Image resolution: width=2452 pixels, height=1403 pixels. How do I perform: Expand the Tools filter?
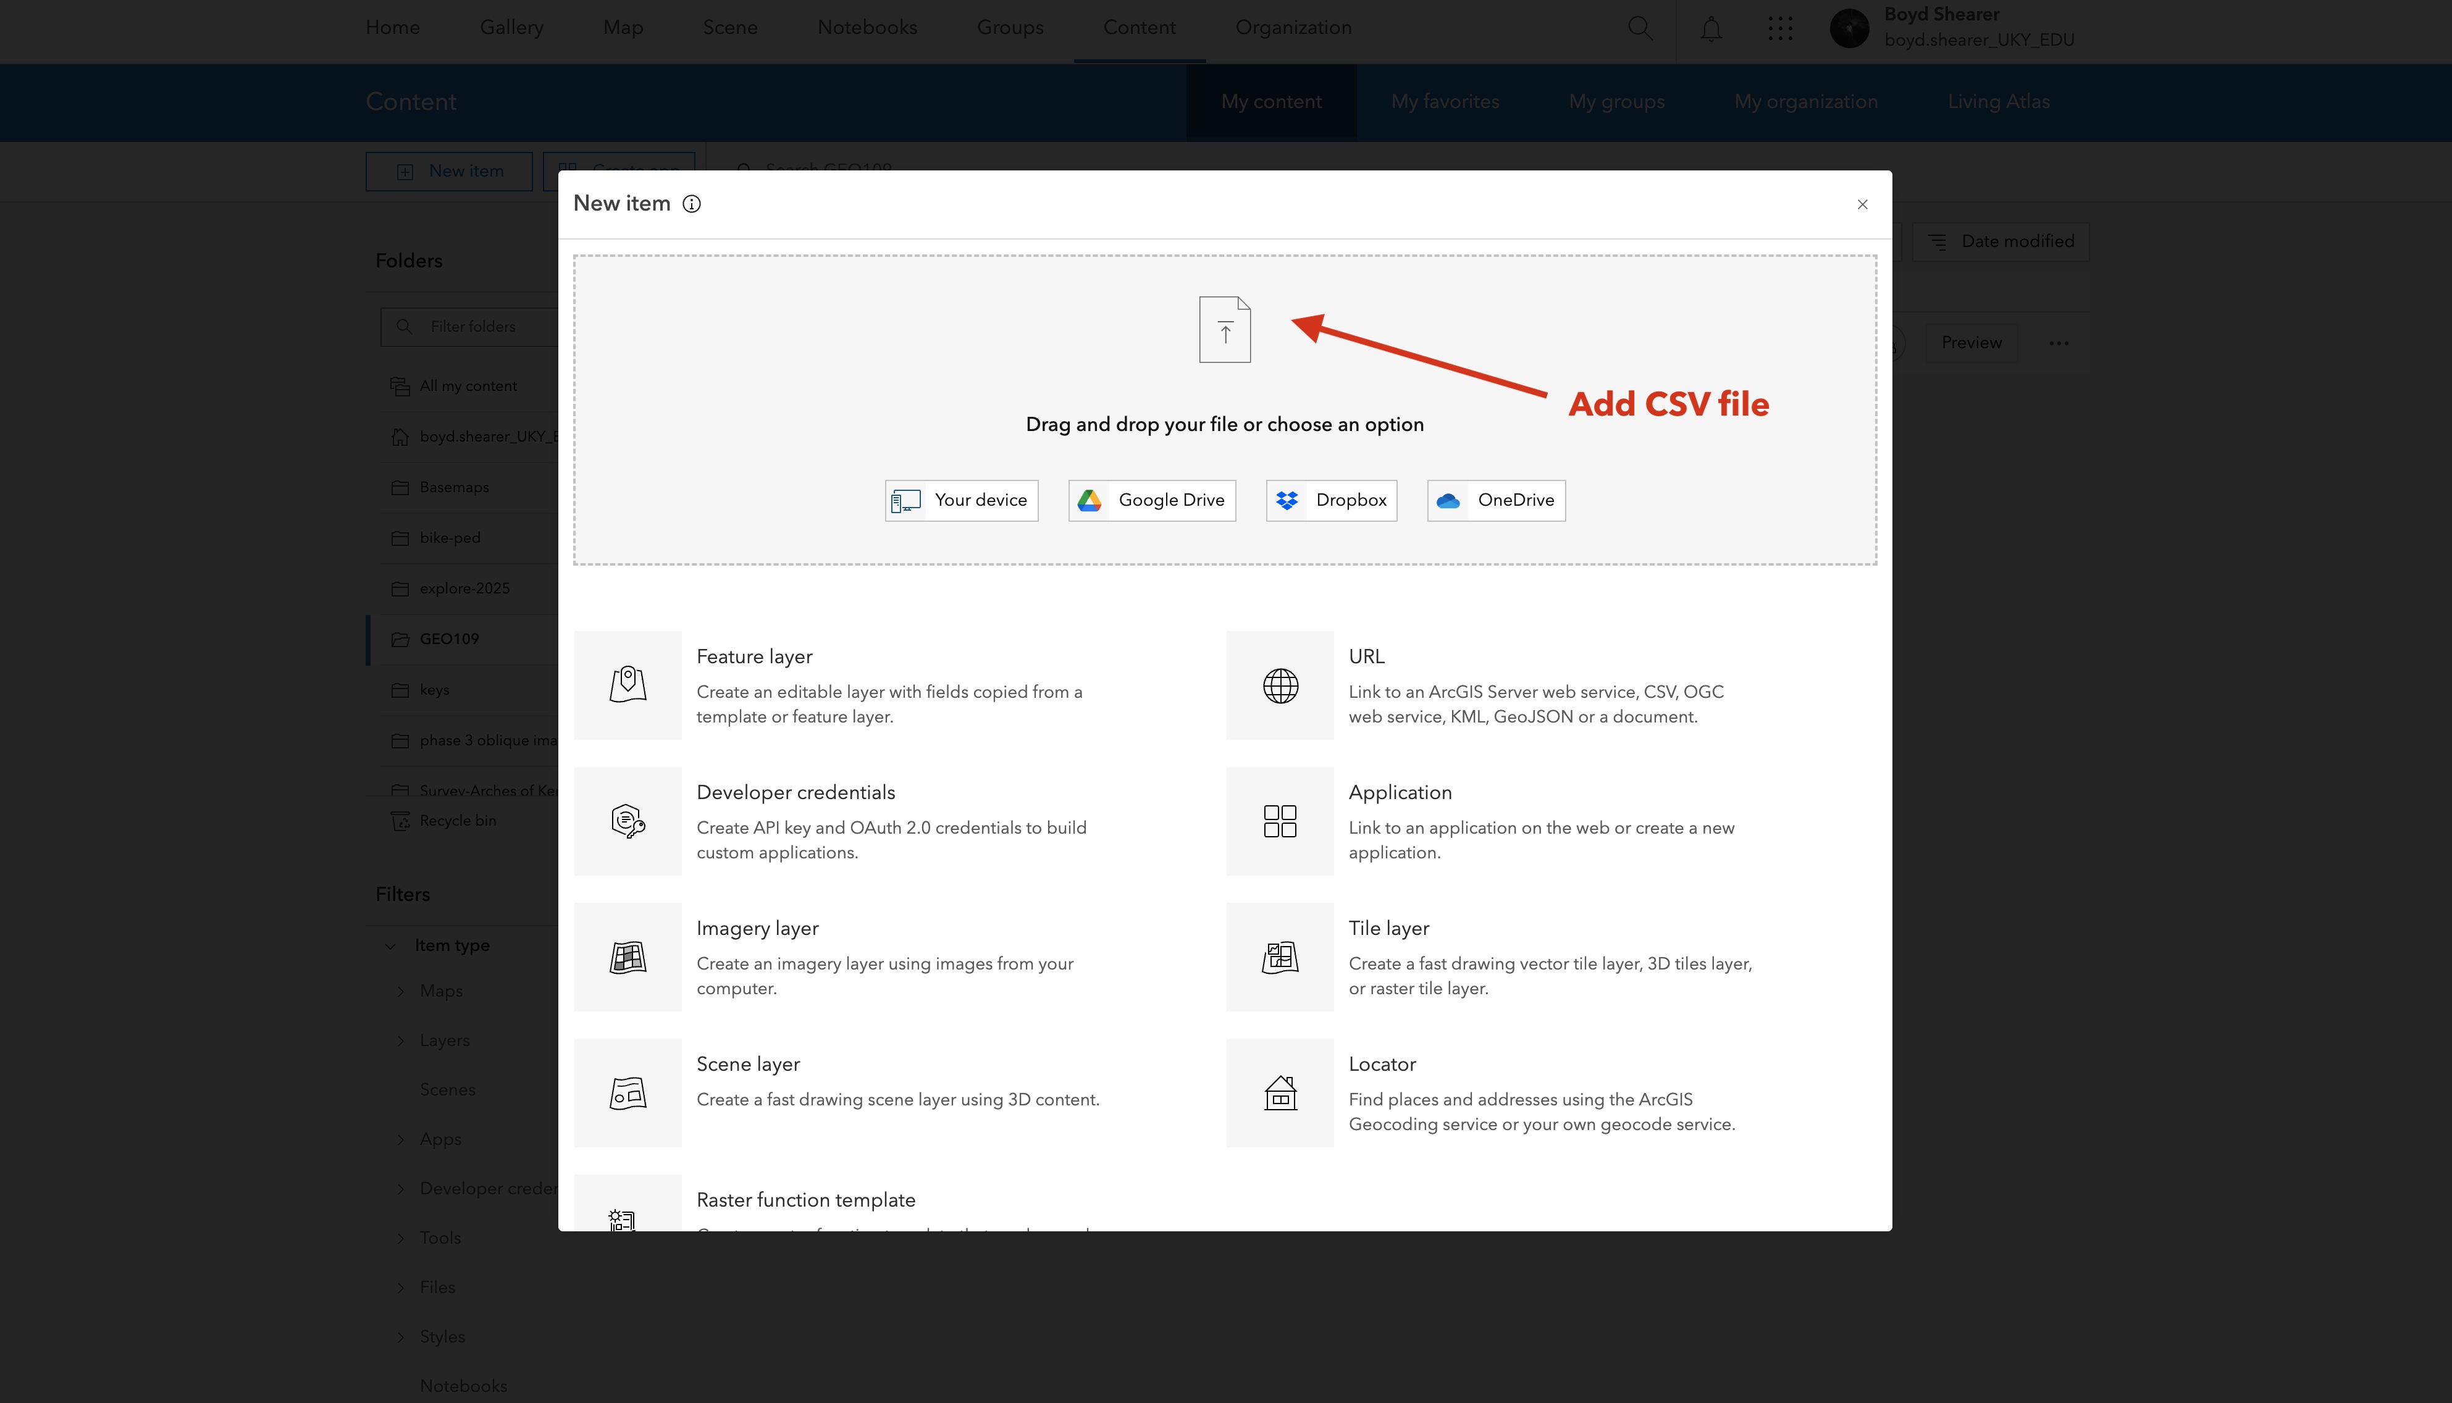(401, 1238)
